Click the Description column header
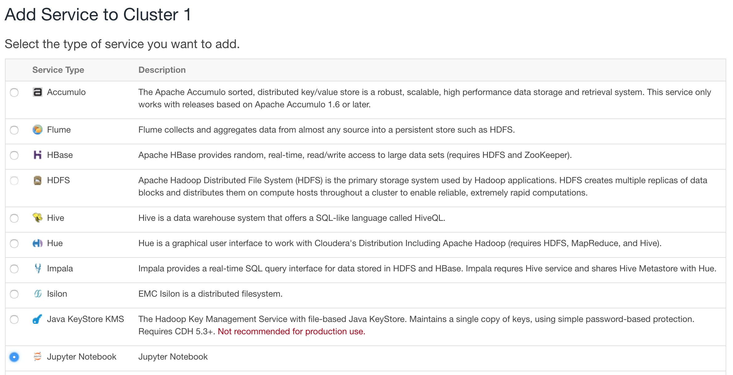This screenshot has width=733, height=375. coord(162,70)
